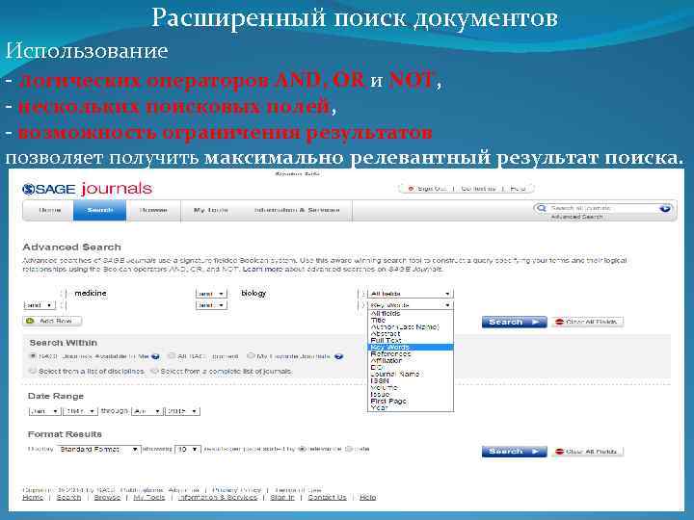The image size is (694, 520).
Task: Click the Contact Us footer link
Action: pyautogui.click(x=327, y=498)
